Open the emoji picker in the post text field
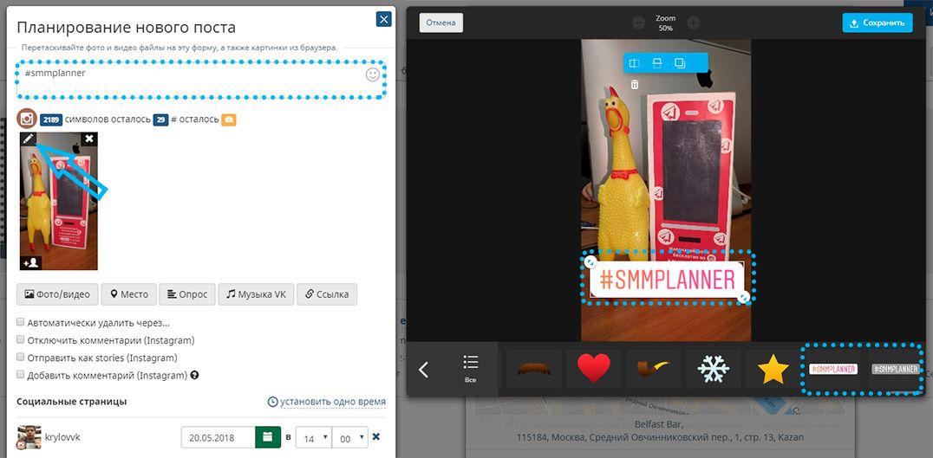Viewport: 933px width, 458px height. tap(373, 74)
